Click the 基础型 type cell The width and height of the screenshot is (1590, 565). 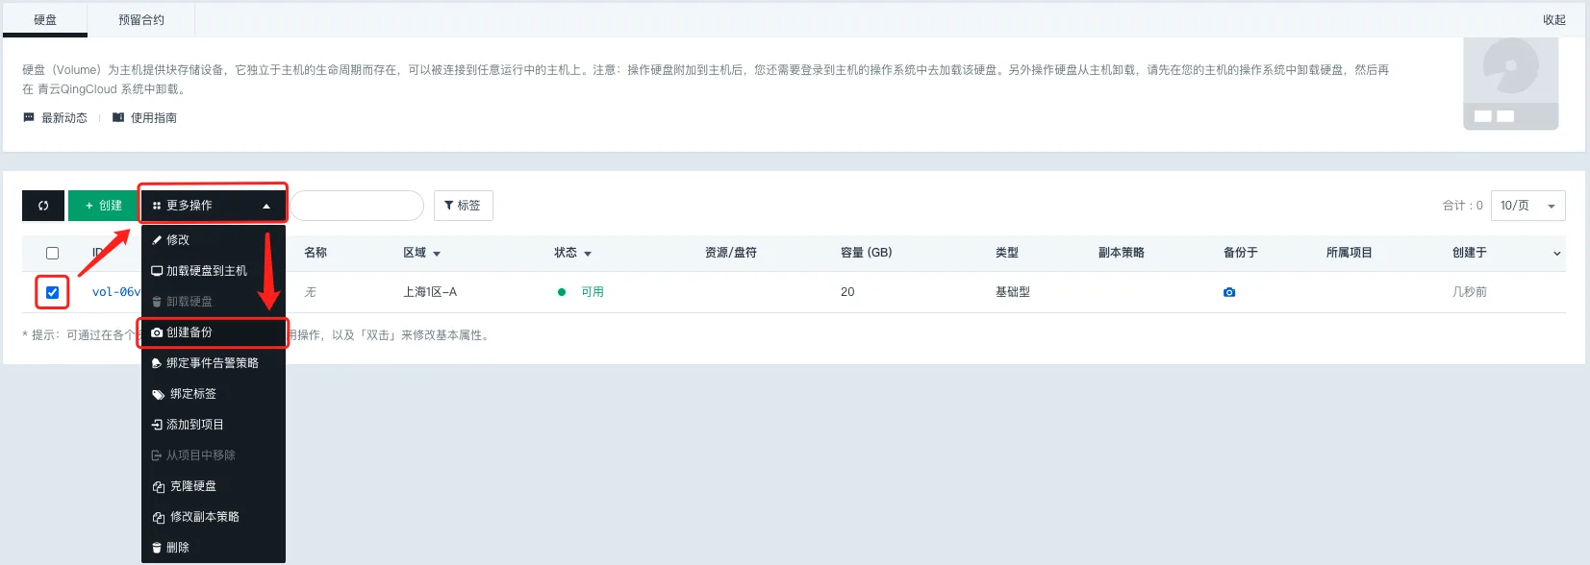(x=1013, y=292)
